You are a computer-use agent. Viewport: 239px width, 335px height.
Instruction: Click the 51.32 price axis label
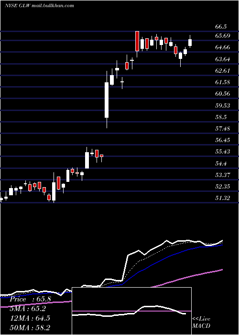point(223,198)
